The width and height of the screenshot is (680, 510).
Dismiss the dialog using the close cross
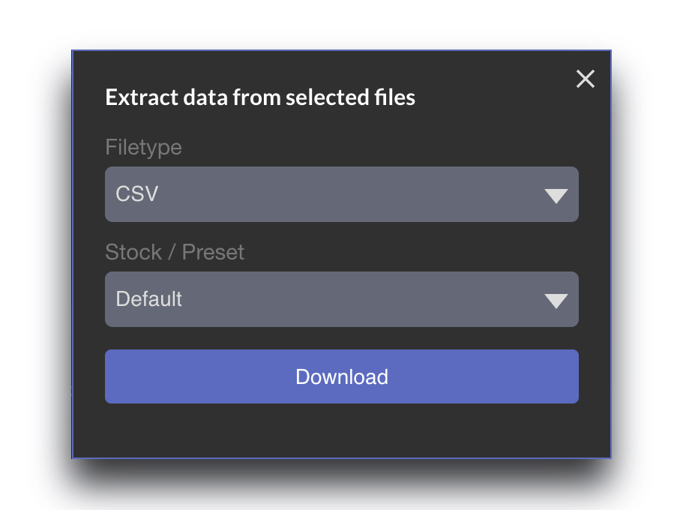click(586, 79)
